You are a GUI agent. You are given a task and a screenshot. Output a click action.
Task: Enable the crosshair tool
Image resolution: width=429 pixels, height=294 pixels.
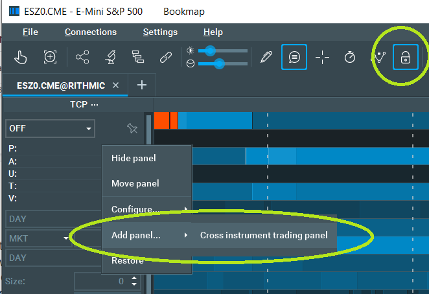pyautogui.click(x=322, y=57)
